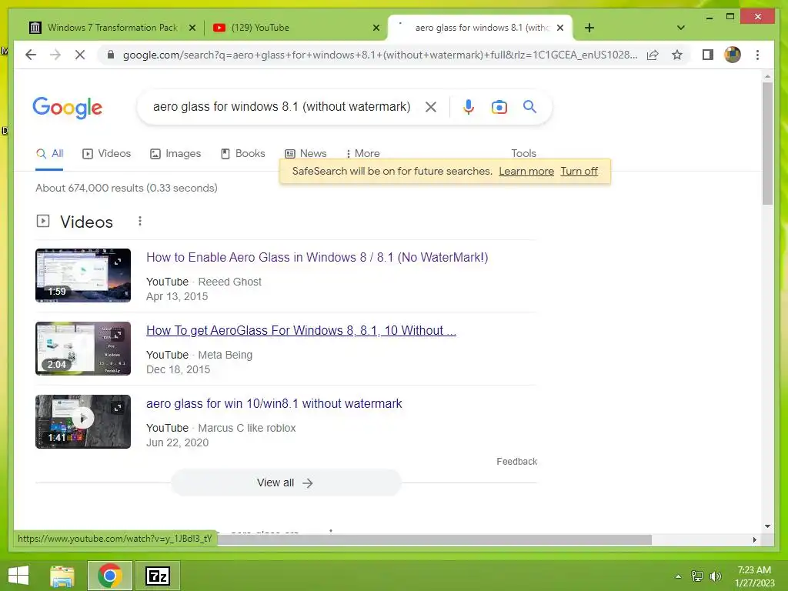Open the Chrome three-dot menu
Screen dimensions: 788x591
click(x=757, y=55)
